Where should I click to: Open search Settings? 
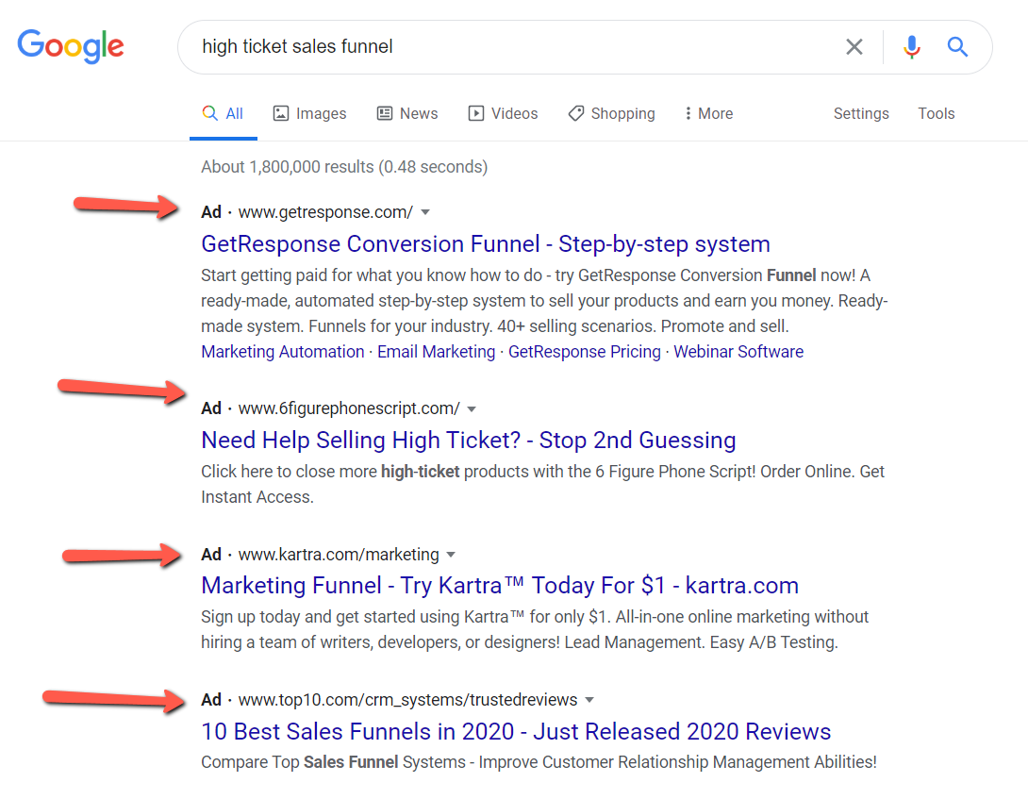click(861, 113)
